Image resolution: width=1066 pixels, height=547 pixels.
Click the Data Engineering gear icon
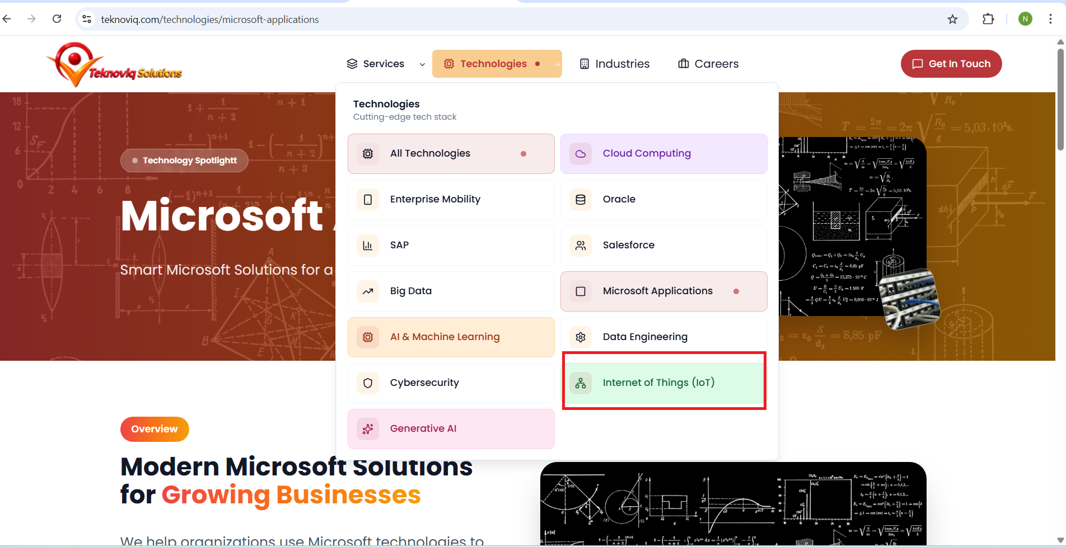[x=581, y=337]
